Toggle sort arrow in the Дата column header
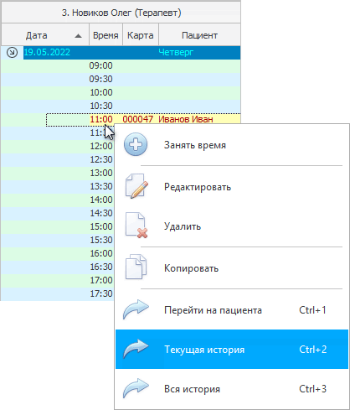 pyautogui.click(x=79, y=36)
